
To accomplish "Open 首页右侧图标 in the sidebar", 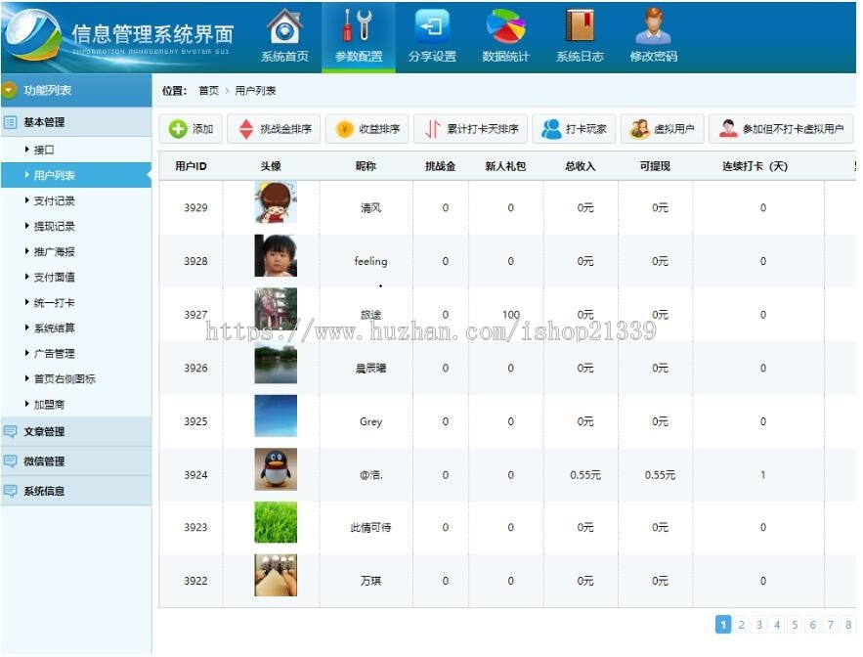I will tap(65, 379).
